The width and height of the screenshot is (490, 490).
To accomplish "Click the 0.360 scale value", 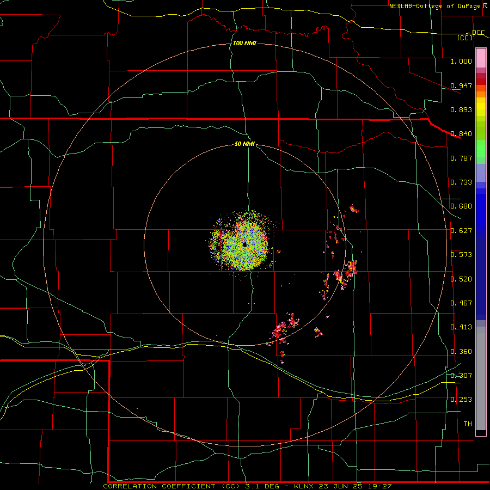I will [461, 352].
